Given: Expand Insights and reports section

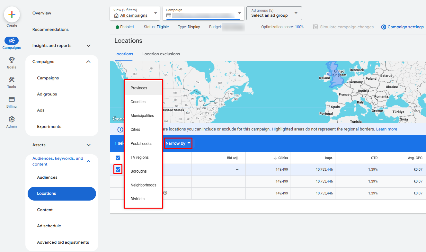Looking at the screenshot, I should pos(89,46).
